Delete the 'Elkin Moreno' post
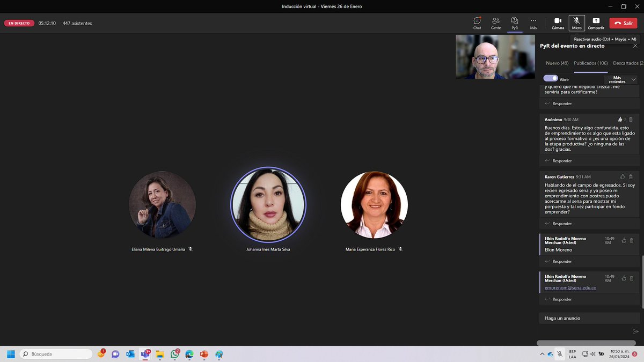This screenshot has width=644, height=362. click(631, 240)
